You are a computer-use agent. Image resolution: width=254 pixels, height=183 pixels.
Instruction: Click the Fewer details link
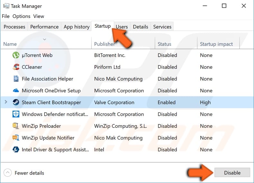tap(29, 173)
